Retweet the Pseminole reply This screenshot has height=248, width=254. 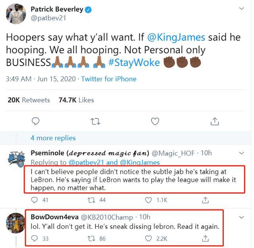91,200
